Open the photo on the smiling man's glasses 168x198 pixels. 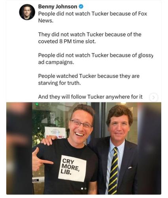click(x=81, y=124)
